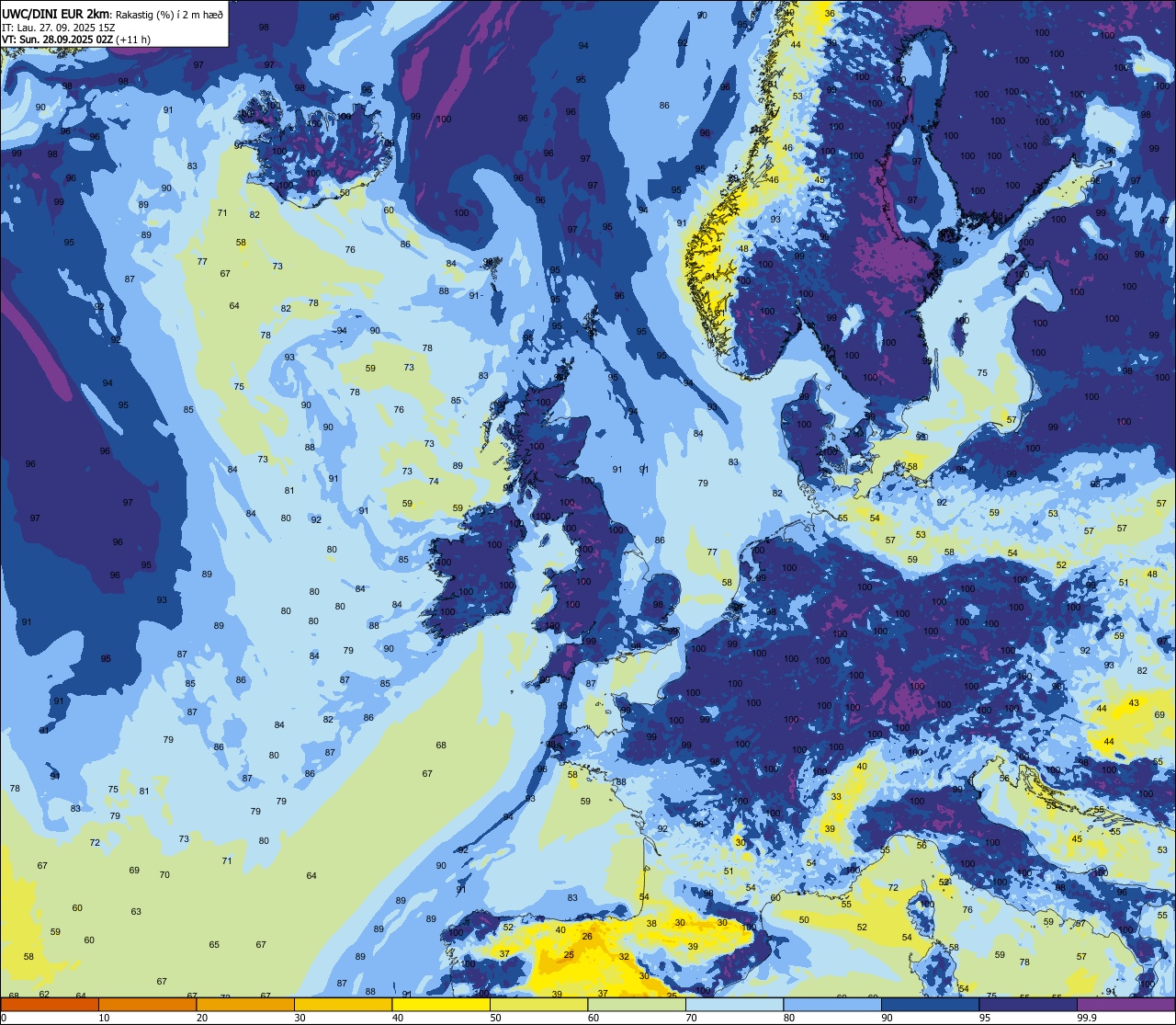Click the purple legend swatch above 99.9
This screenshot has height=1025, width=1176.
coord(1125,1004)
